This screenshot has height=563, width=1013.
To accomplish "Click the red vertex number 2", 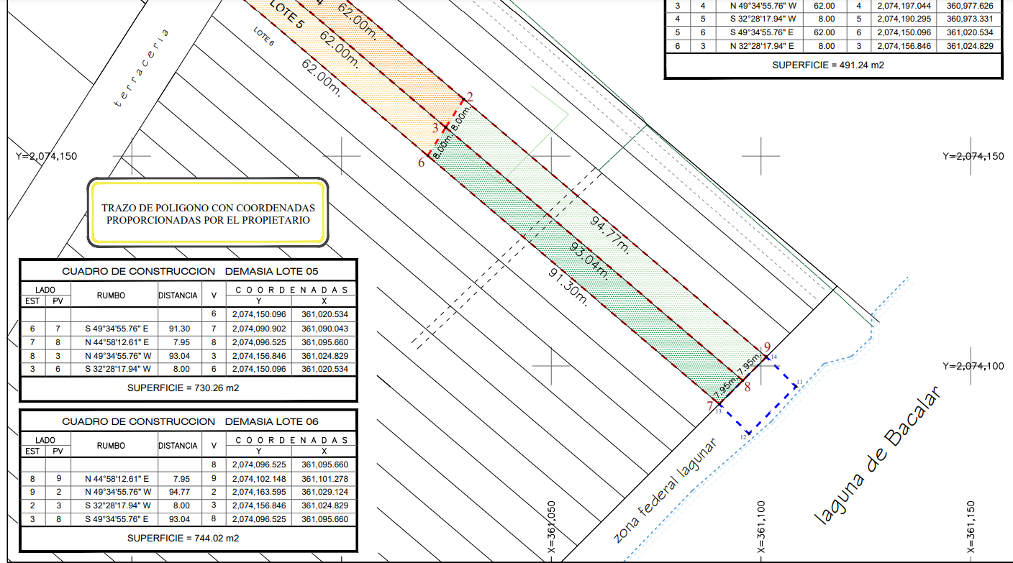I will point(470,97).
